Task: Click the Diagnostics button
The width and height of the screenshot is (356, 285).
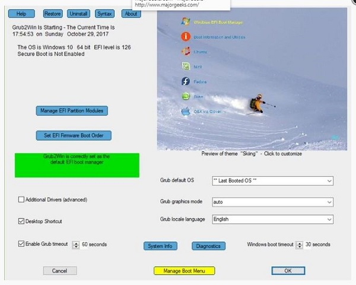Action: coord(208,246)
